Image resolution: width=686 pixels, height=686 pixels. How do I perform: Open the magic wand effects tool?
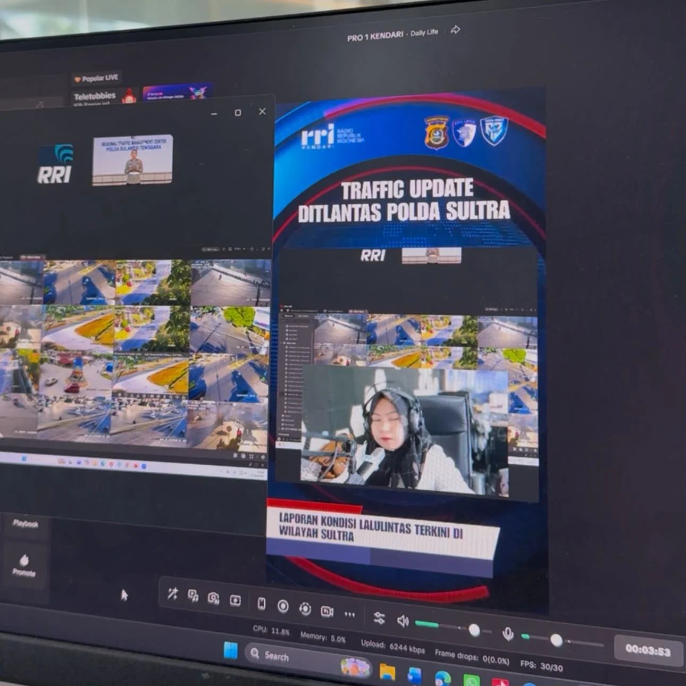pyautogui.click(x=172, y=593)
